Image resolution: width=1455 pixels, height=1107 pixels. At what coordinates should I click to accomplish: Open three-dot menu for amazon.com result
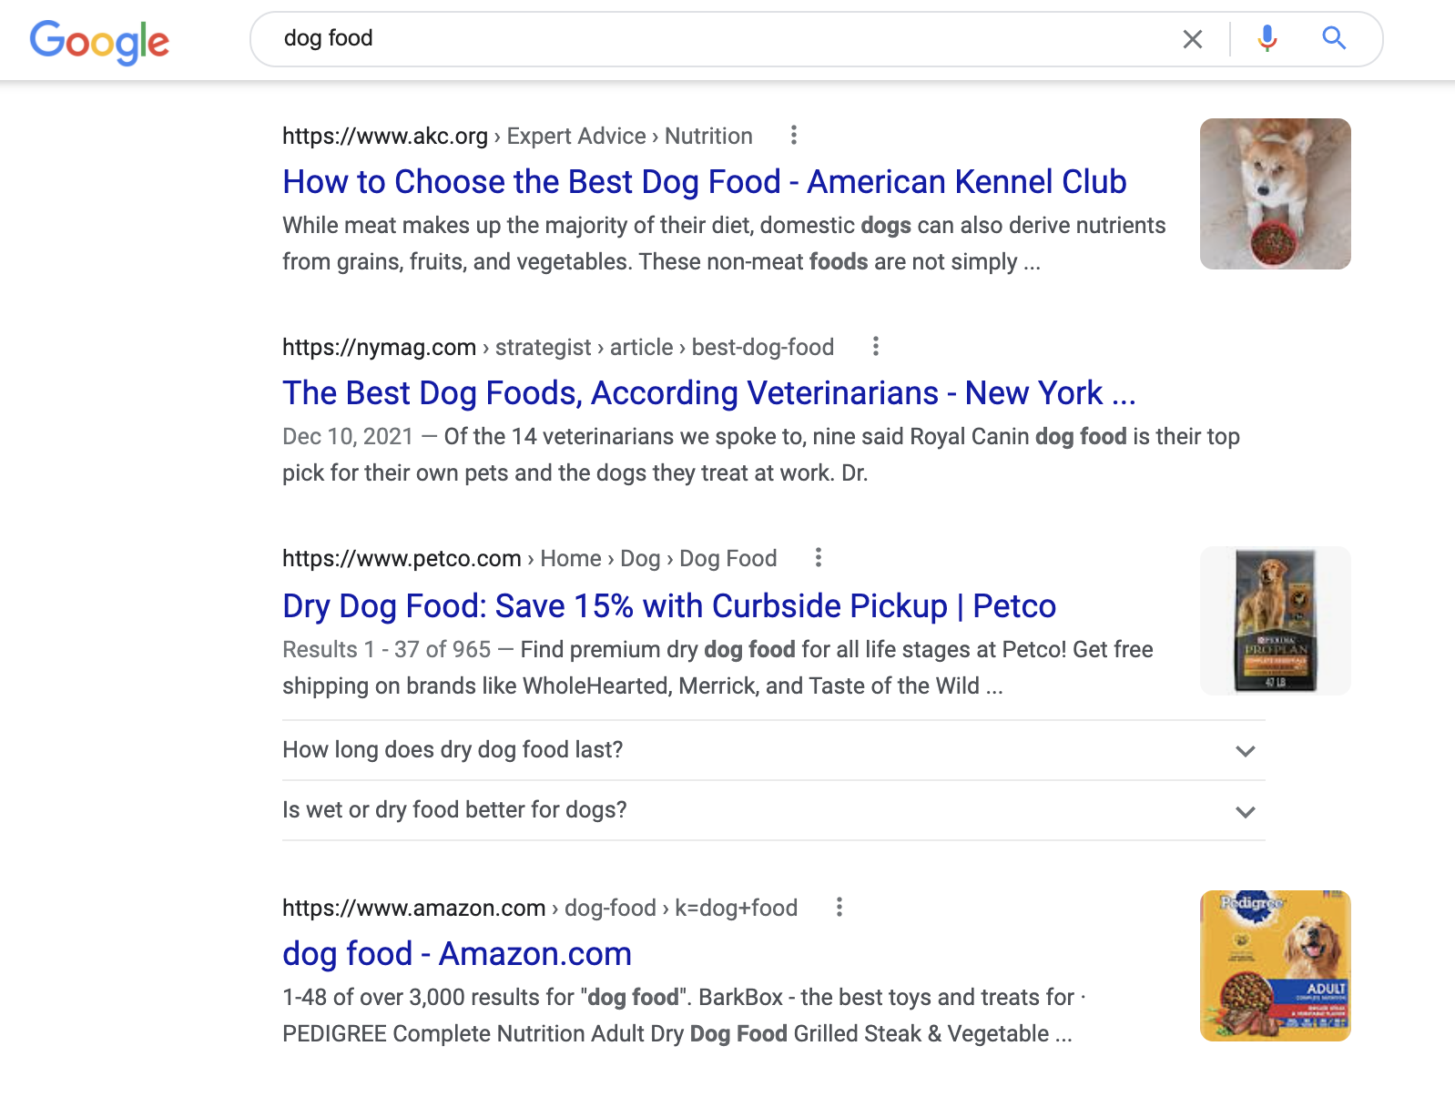point(839,908)
